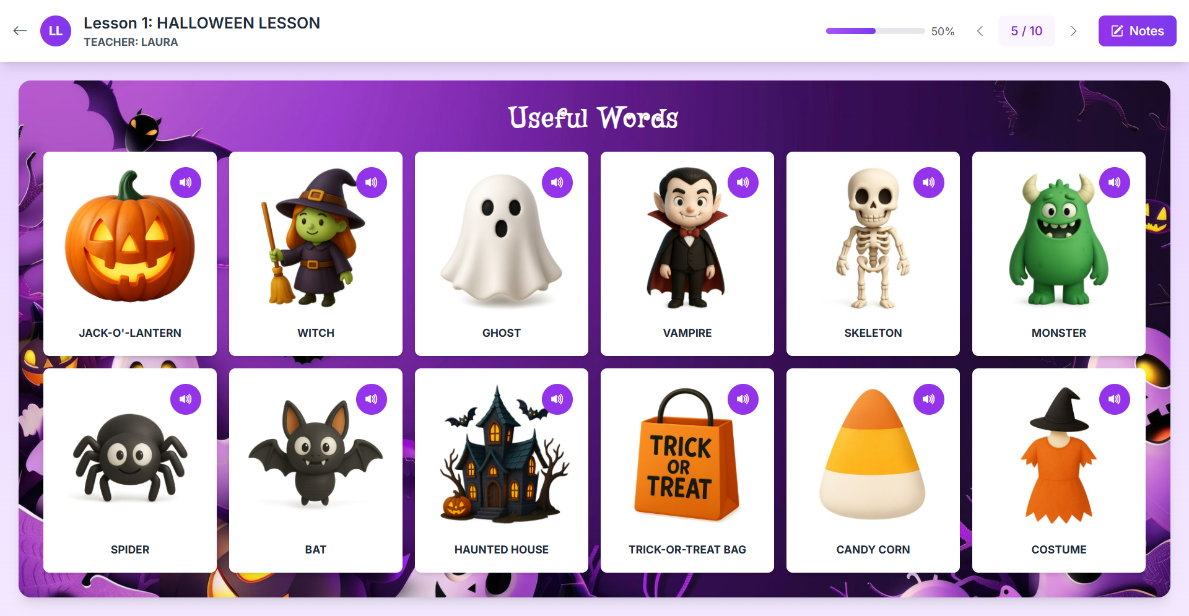
Task: Select the Candy Corn picture
Action: 873,454
